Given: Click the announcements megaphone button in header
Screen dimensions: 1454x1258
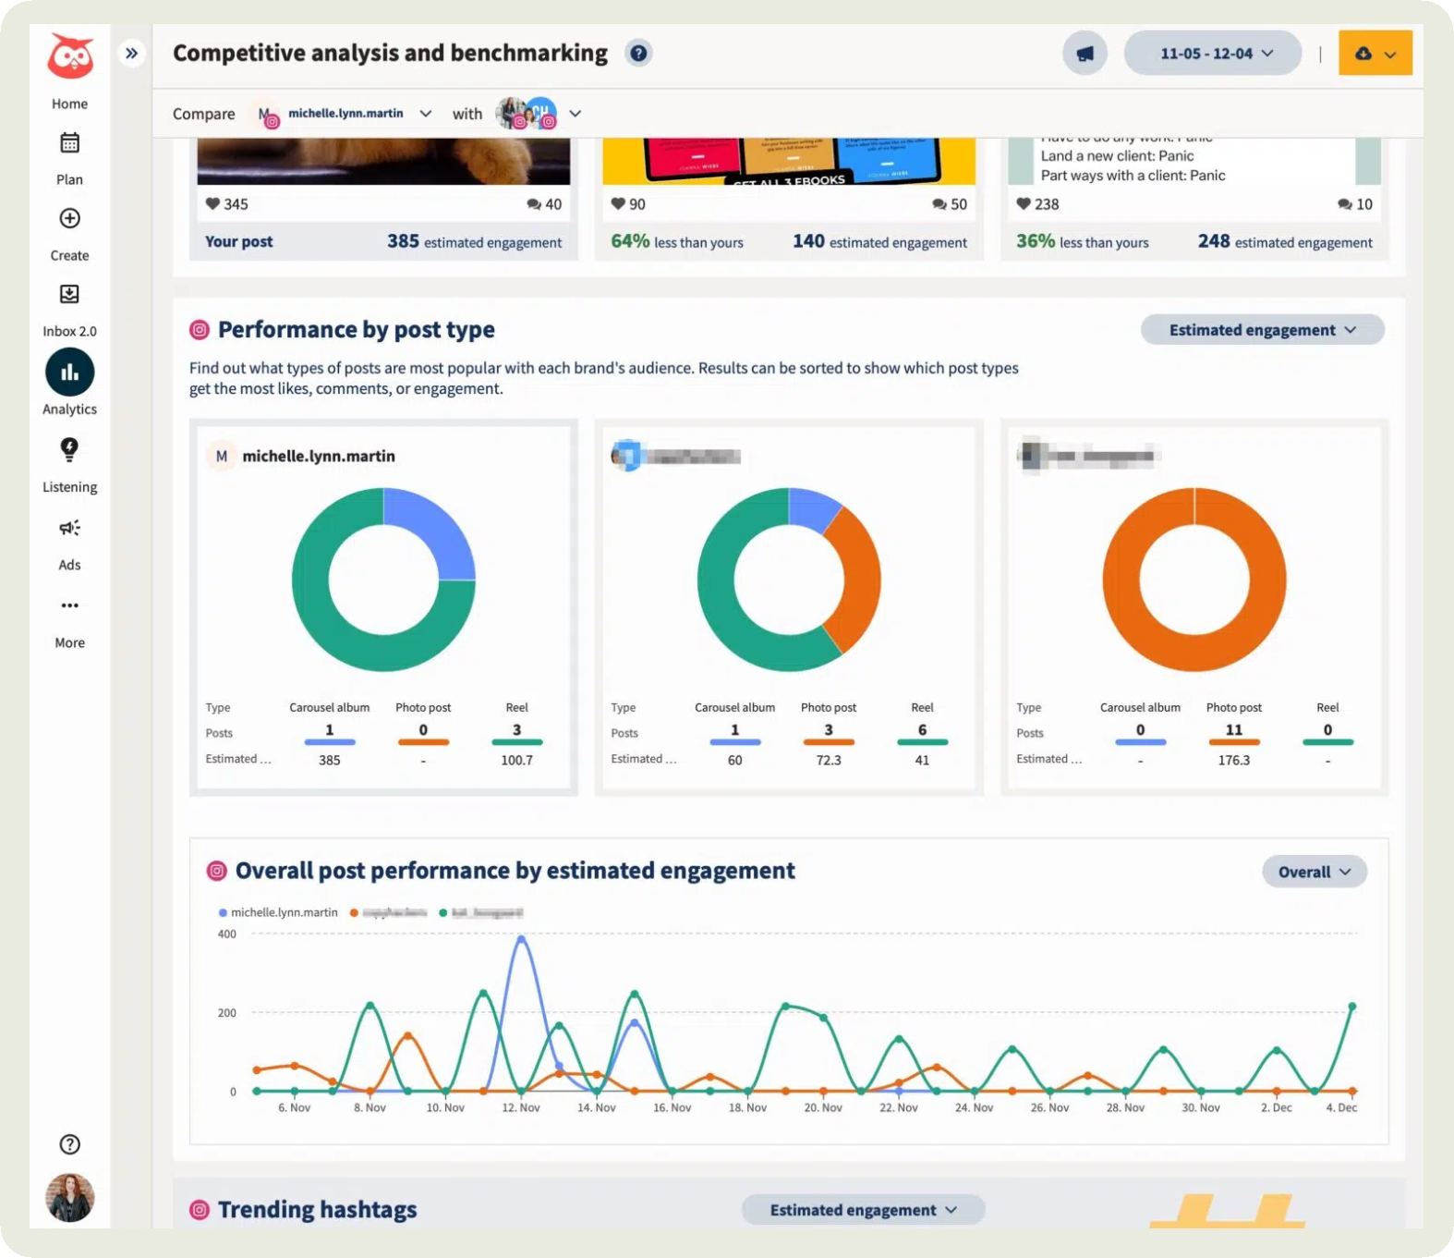Looking at the screenshot, I should [x=1084, y=54].
